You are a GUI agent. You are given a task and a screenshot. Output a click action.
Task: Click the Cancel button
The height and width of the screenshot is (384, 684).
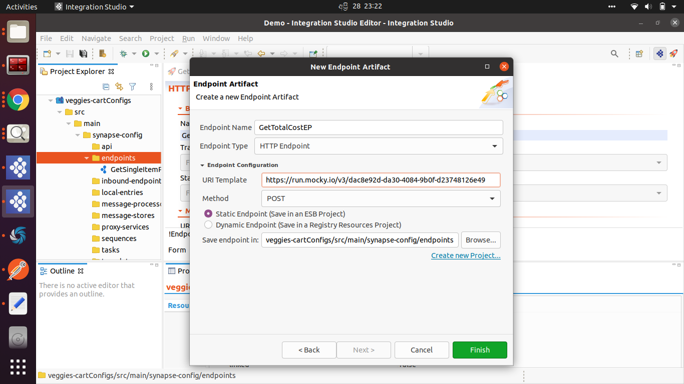pyautogui.click(x=422, y=350)
